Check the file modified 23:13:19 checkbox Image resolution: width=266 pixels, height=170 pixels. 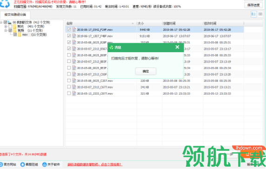pyautogui.click(x=69, y=61)
